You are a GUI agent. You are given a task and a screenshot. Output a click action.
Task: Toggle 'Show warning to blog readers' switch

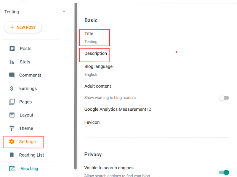pos(224,98)
